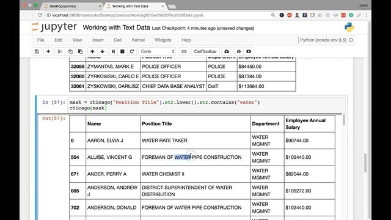The height and width of the screenshot is (220, 391).
Task: Click the video icon in notebook toolbar
Action: 249,51
